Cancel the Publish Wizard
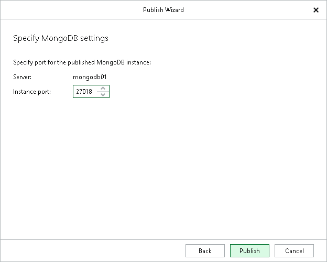 pyautogui.click(x=293, y=250)
